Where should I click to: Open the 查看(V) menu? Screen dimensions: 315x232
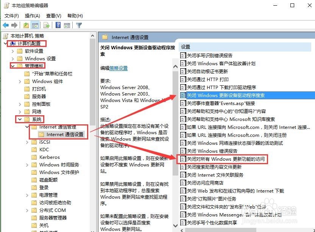point(54,16)
